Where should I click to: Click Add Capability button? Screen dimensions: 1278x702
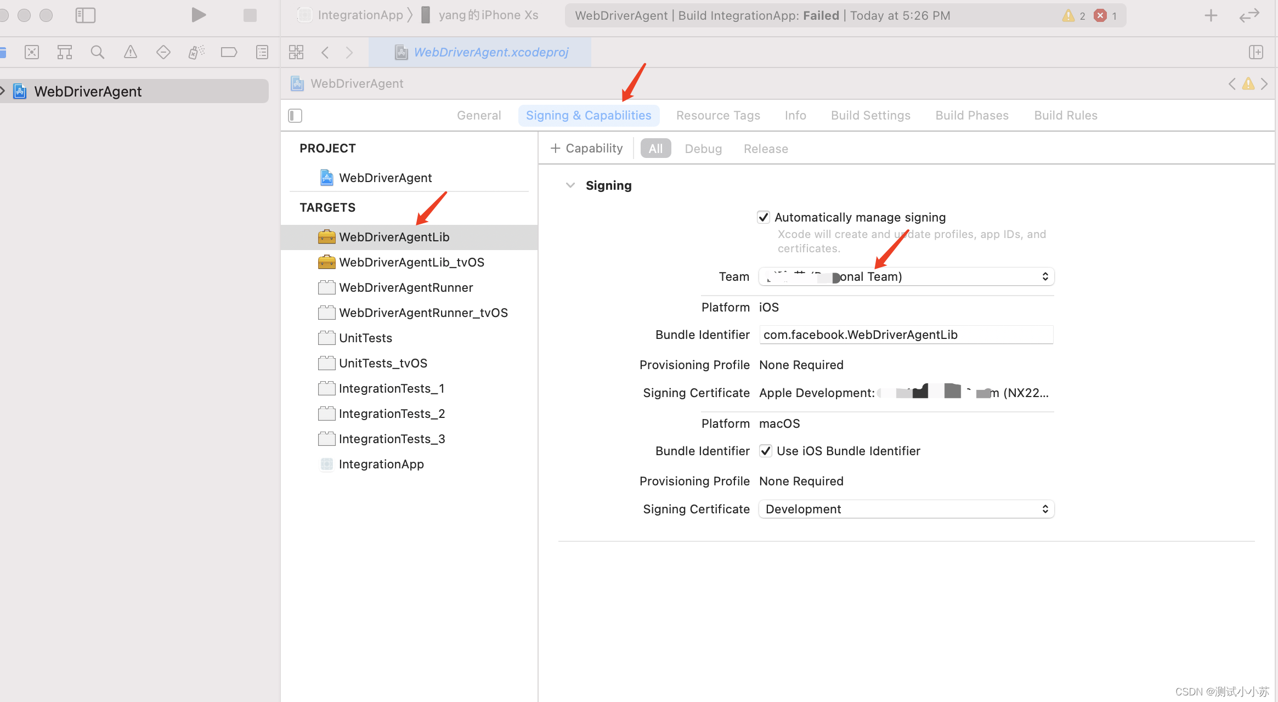point(587,148)
